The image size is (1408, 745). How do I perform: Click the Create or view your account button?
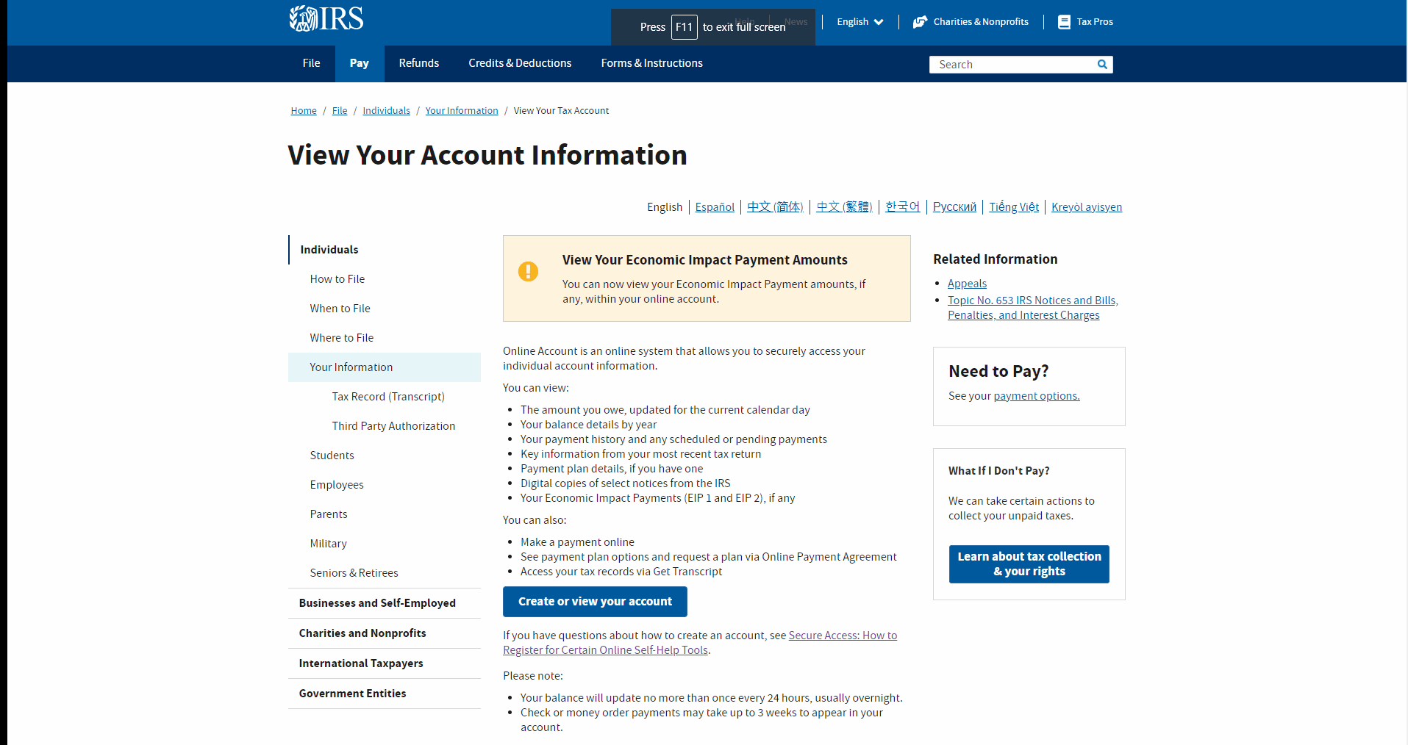point(594,601)
